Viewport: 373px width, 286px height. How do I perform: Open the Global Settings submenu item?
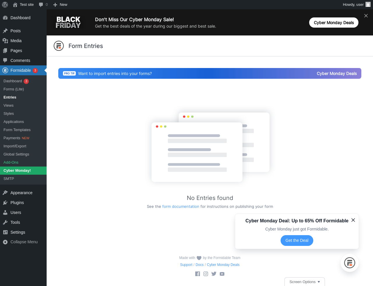pyautogui.click(x=23, y=154)
